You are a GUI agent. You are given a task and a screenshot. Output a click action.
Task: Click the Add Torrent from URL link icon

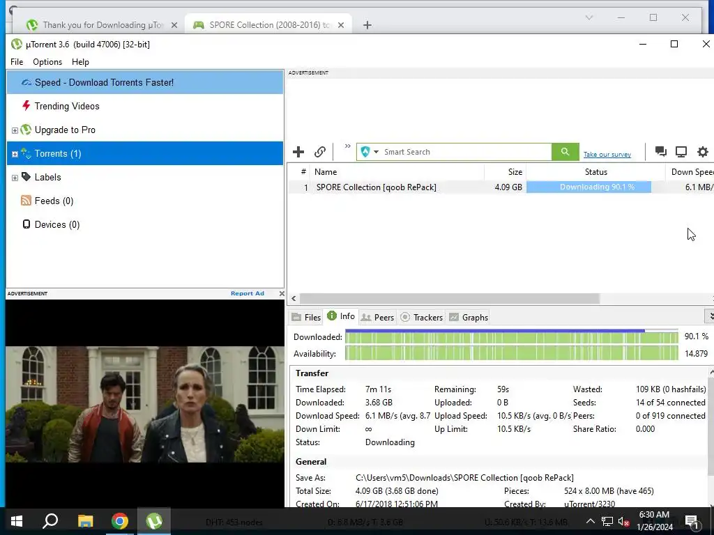coord(320,152)
